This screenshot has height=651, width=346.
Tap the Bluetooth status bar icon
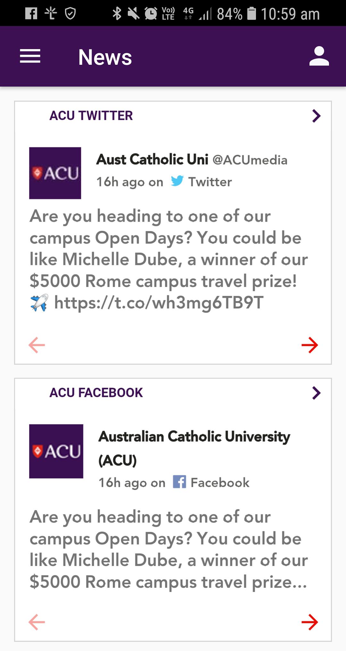pos(116,14)
